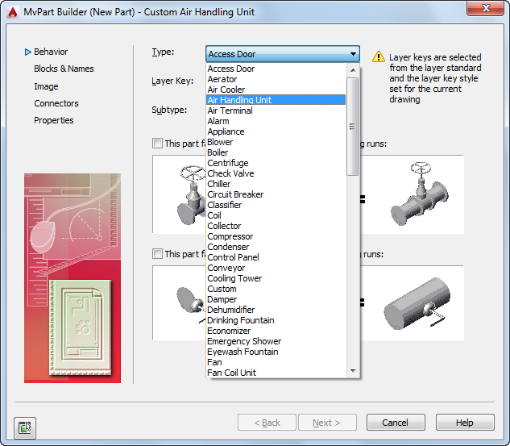Open the Image page in the sidebar
This screenshot has height=446, width=510.
[46, 86]
